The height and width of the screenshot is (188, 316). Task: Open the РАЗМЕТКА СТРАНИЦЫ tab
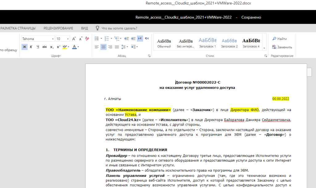(x=18, y=28)
